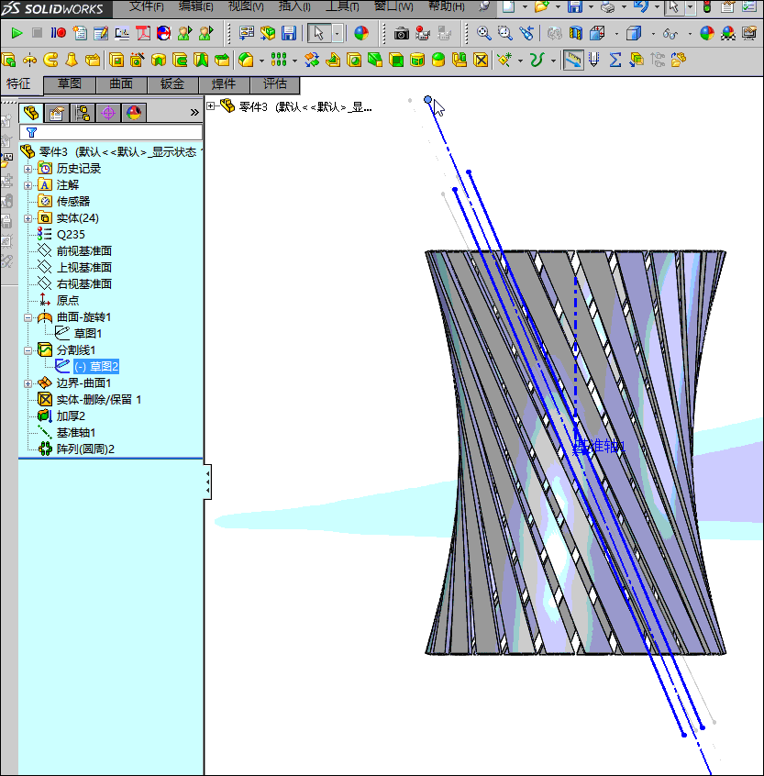
Task: Open the ConfigurationManager tab icon
Action: 83,113
